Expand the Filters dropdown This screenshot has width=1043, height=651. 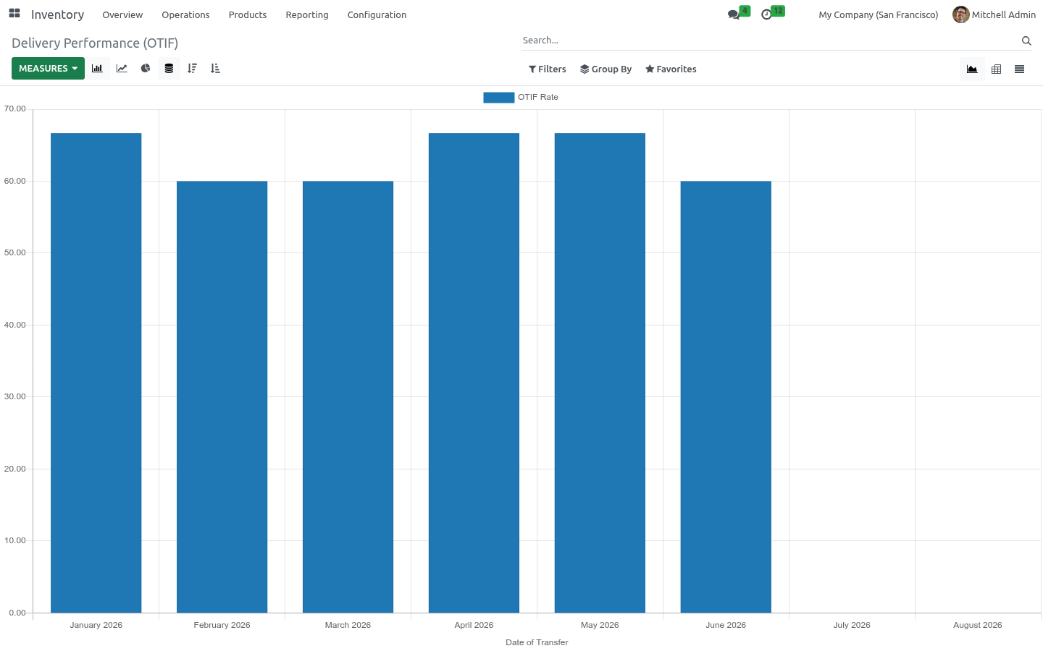click(548, 69)
